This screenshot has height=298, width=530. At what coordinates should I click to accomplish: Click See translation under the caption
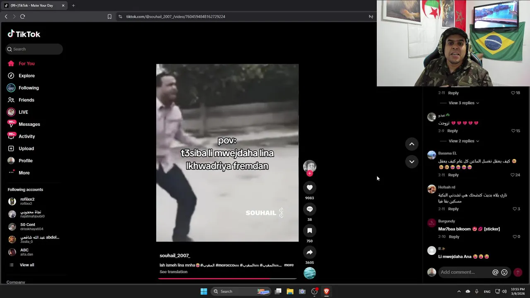[173, 272]
